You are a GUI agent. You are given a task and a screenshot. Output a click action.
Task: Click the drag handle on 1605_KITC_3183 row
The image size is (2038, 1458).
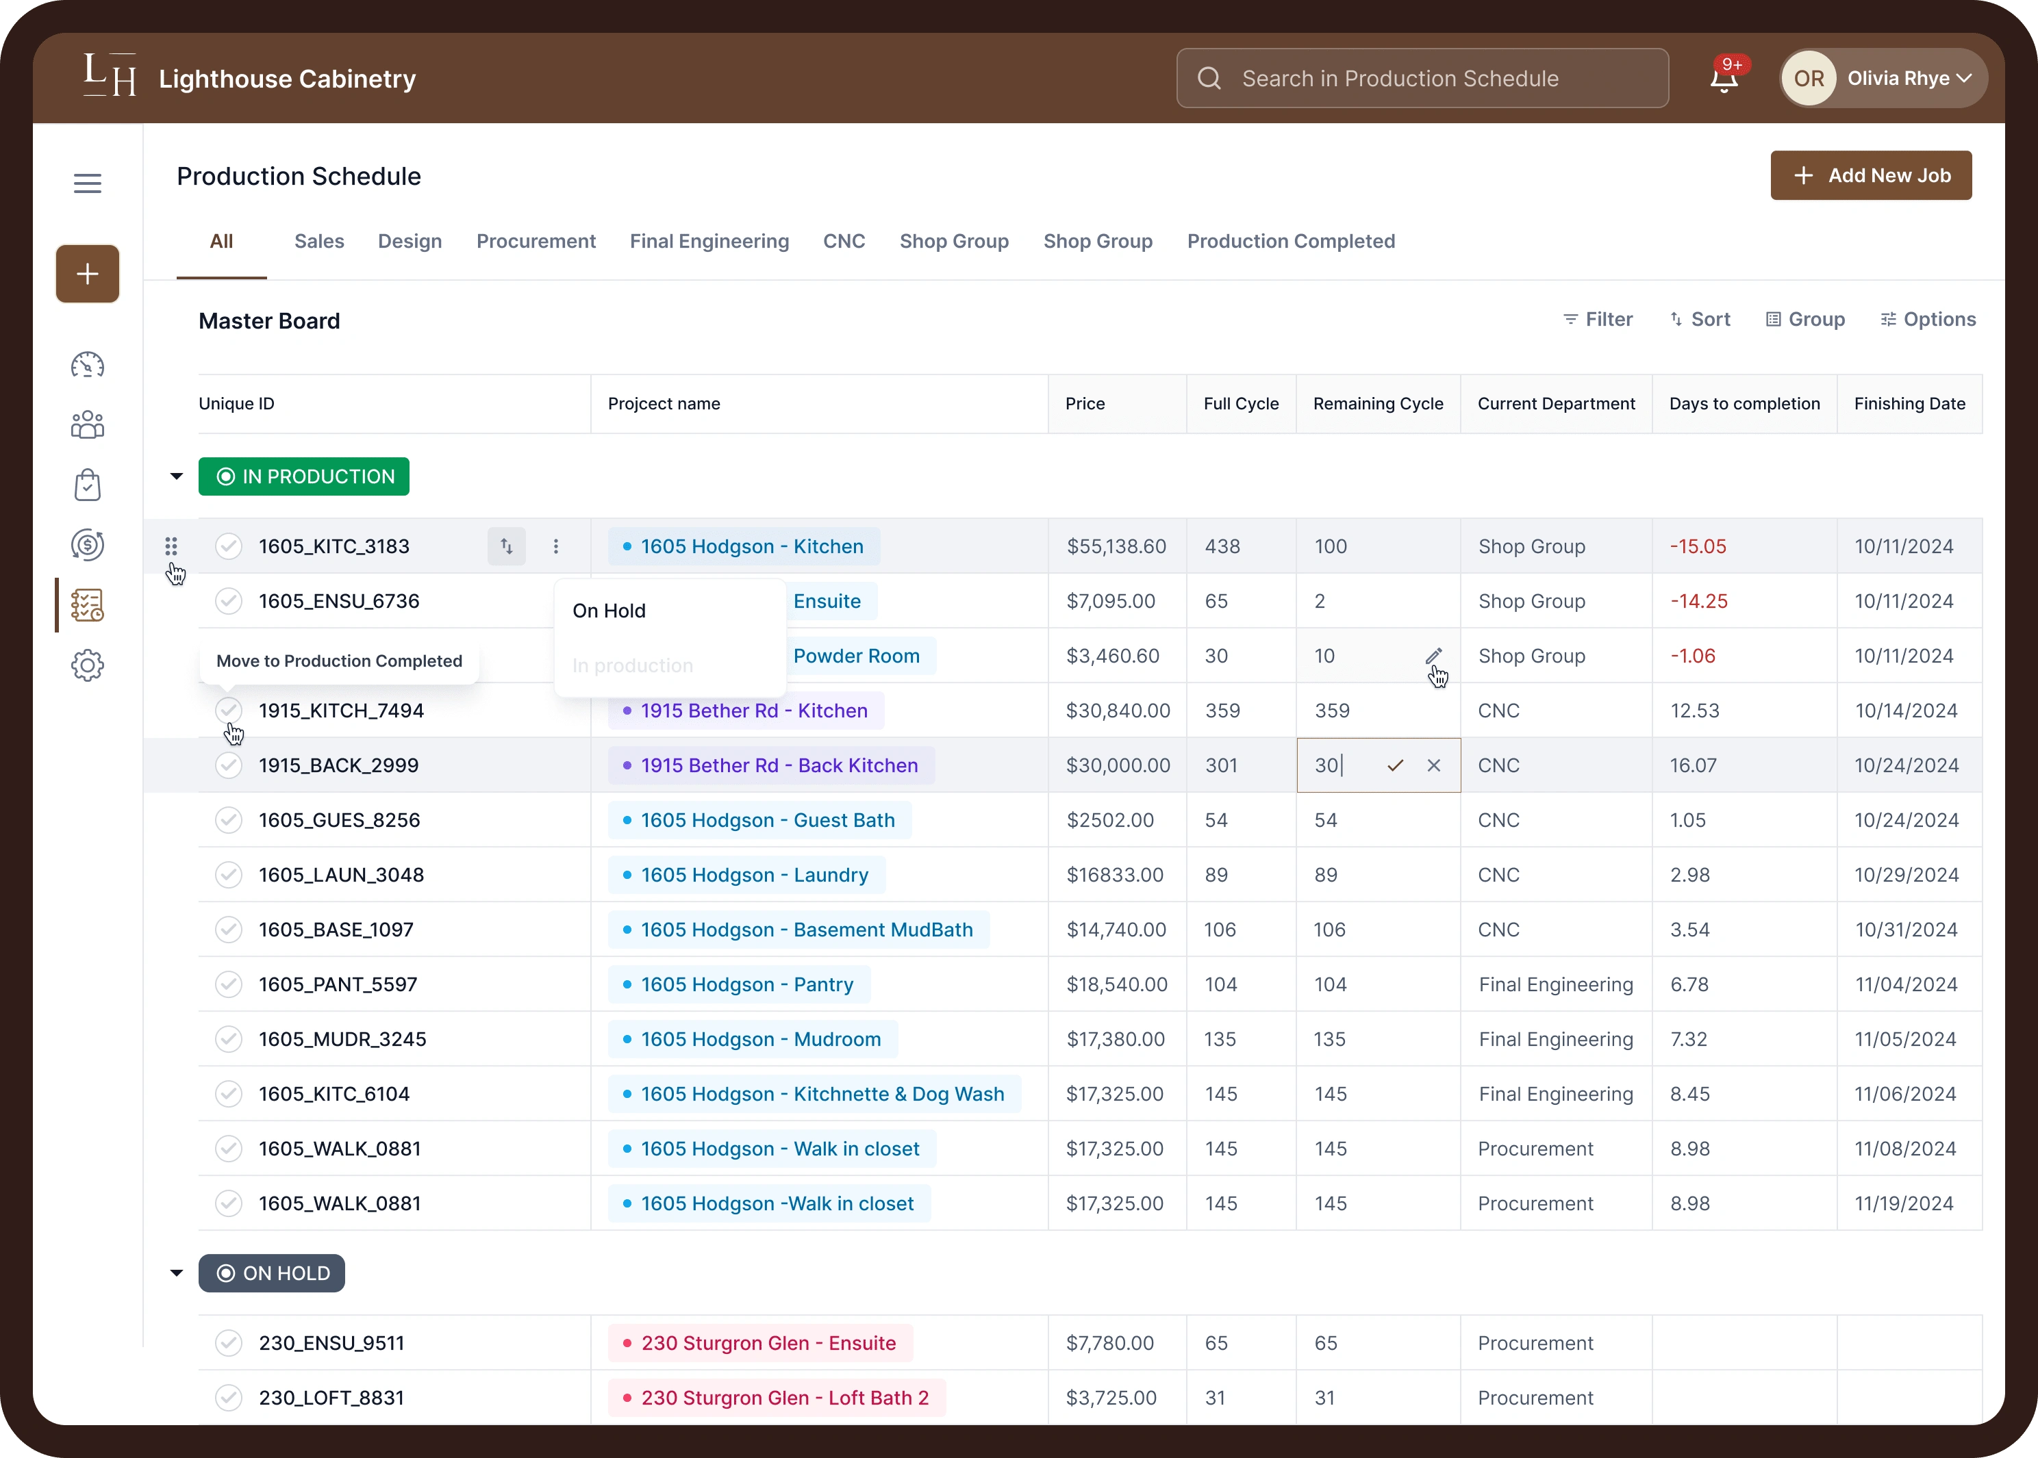tap(171, 546)
